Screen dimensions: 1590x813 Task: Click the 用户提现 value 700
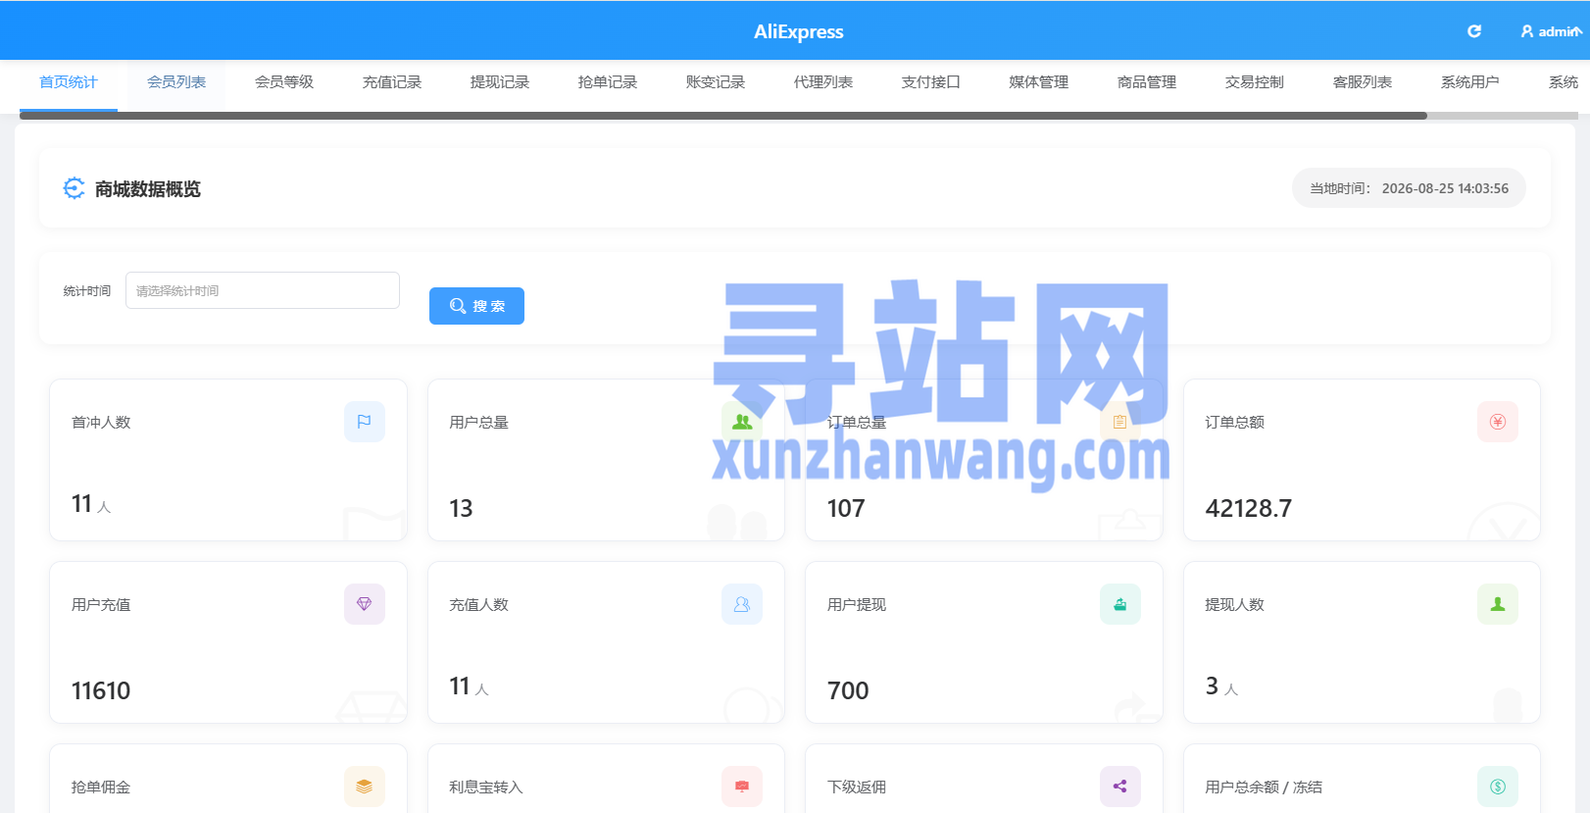[848, 690]
